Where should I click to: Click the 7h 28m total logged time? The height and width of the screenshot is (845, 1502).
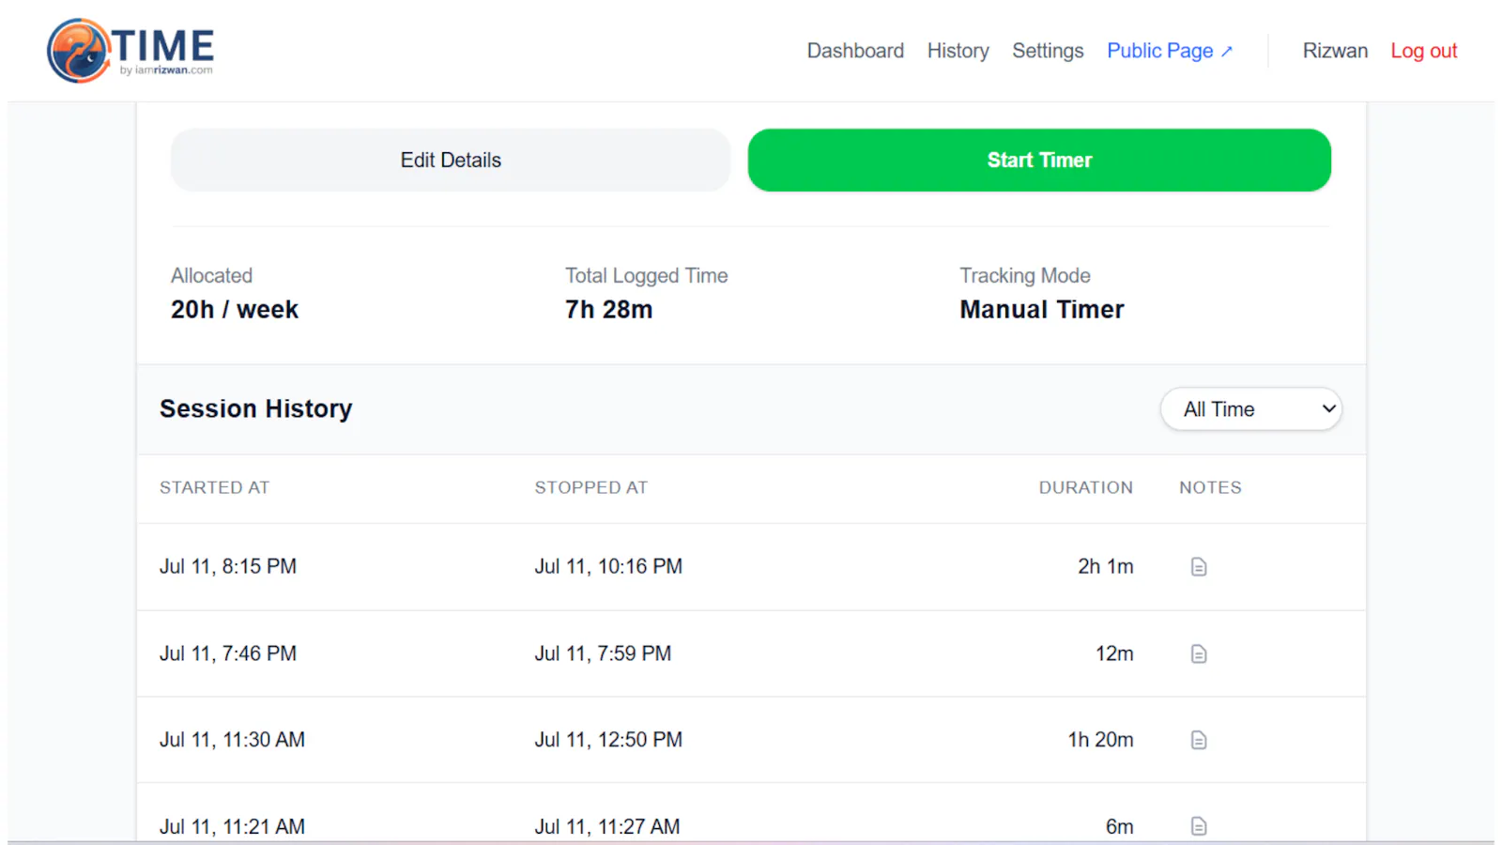[x=608, y=310]
